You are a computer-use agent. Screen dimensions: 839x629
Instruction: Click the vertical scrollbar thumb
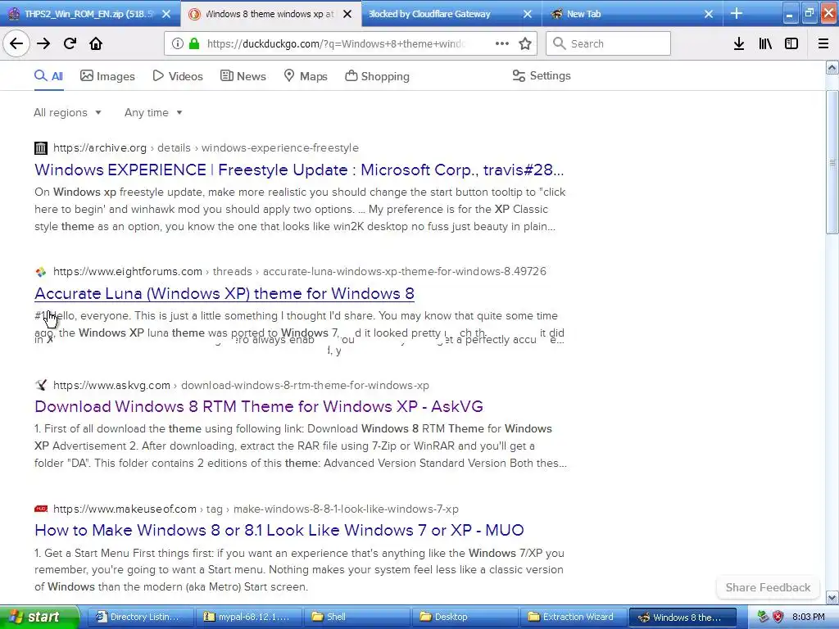[832, 162]
